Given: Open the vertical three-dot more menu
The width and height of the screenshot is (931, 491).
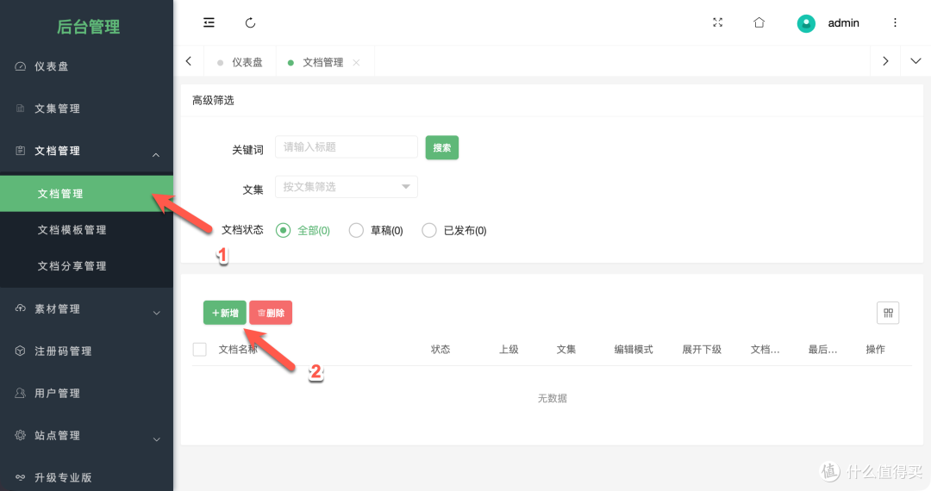Looking at the screenshot, I should 895,22.
